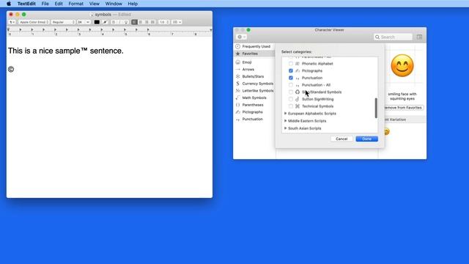Click the document icon in symbols title bar

click(x=92, y=15)
